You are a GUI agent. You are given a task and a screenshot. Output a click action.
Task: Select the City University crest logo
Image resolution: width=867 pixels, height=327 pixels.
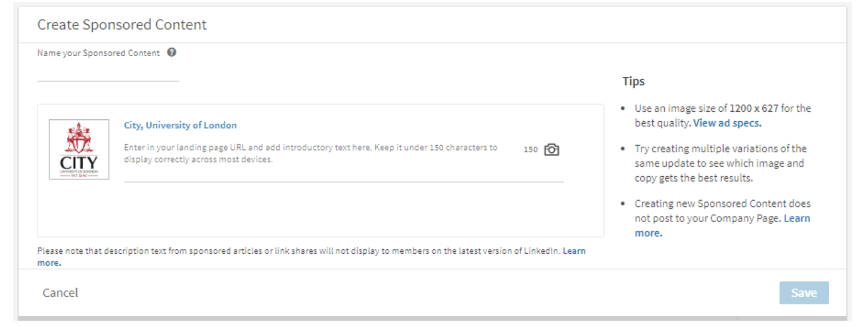[x=79, y=149]
